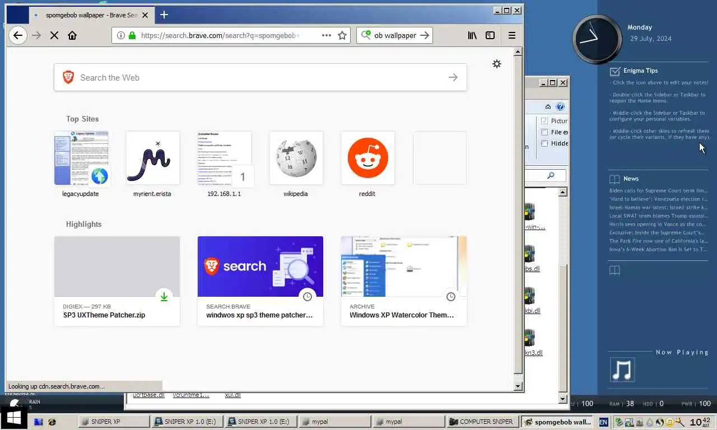This screenshot has height=430, width=717.
Task: Open the hamburger application menu
Action: click(512, 35)
